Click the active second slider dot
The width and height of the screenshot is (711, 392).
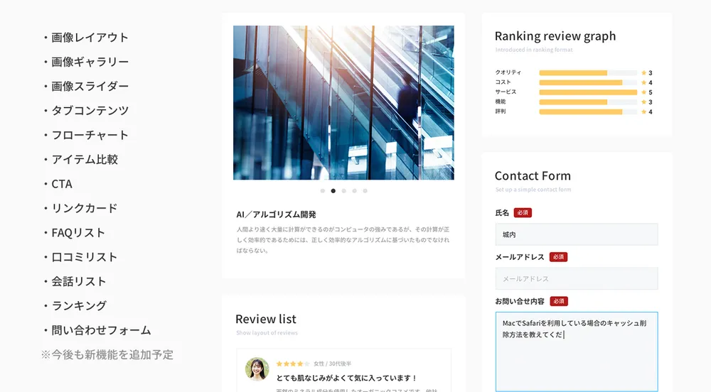click(x=333, y=191)
